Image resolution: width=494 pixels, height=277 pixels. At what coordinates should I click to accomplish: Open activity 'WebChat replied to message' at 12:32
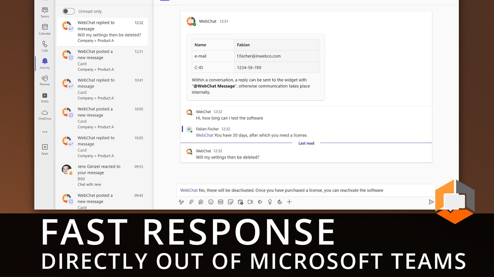click(102, 31)
